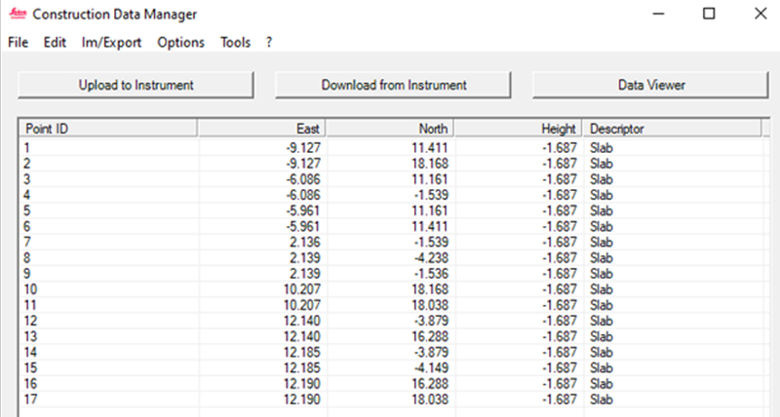
Task: Open the Tools menu
Action: (235, 43)
